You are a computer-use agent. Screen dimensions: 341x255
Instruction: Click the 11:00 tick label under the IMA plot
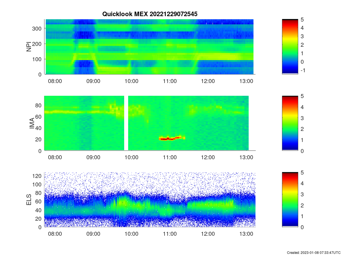tap(170, 158)
